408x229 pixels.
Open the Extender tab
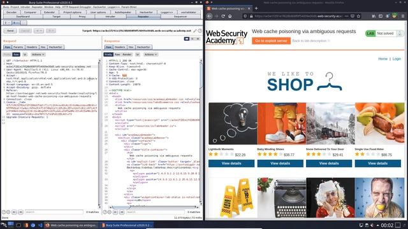click(50, 12)
